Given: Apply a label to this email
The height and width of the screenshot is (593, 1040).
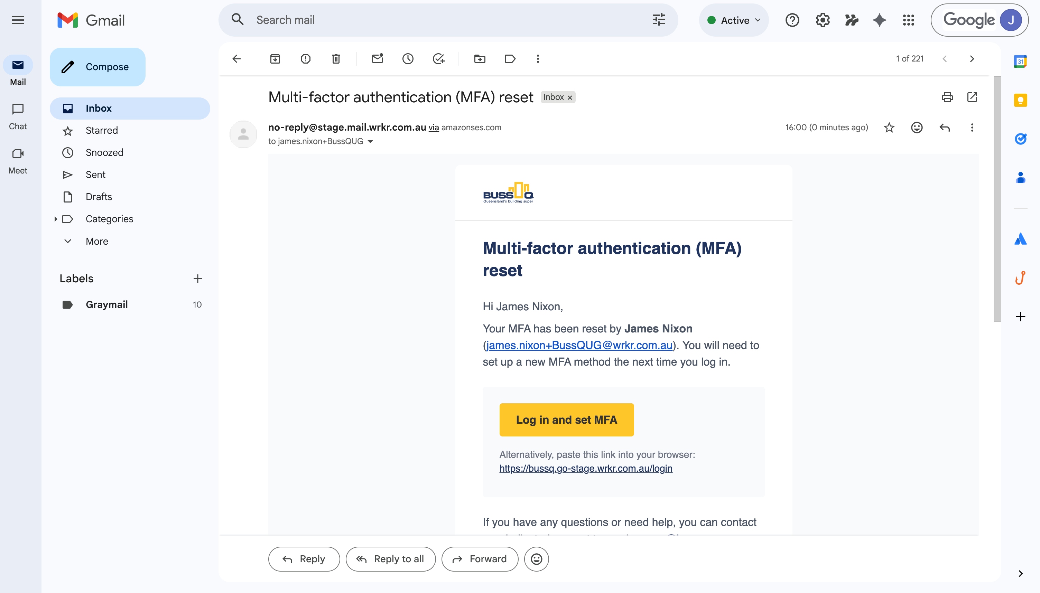Looking at the screenshot, I should coord(510,59).
